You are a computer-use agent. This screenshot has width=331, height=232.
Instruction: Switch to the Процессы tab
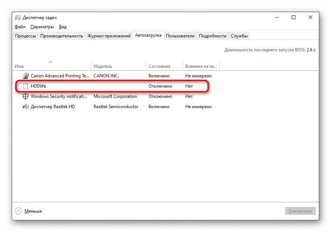(x=25, y=36)
